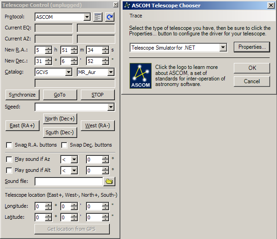This screenshot has width=277, height=239.
Task: Decrease New R.A. minutes with down arrow
Action: (74, 52)
